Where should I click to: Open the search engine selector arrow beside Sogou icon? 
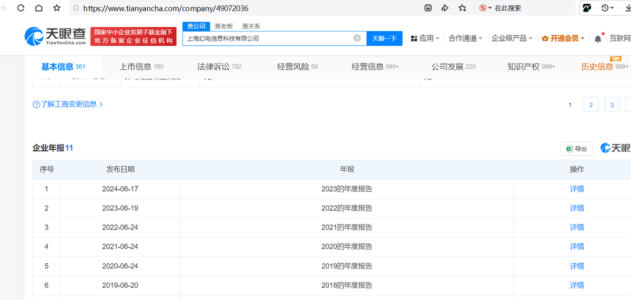(x=490, y=8)
